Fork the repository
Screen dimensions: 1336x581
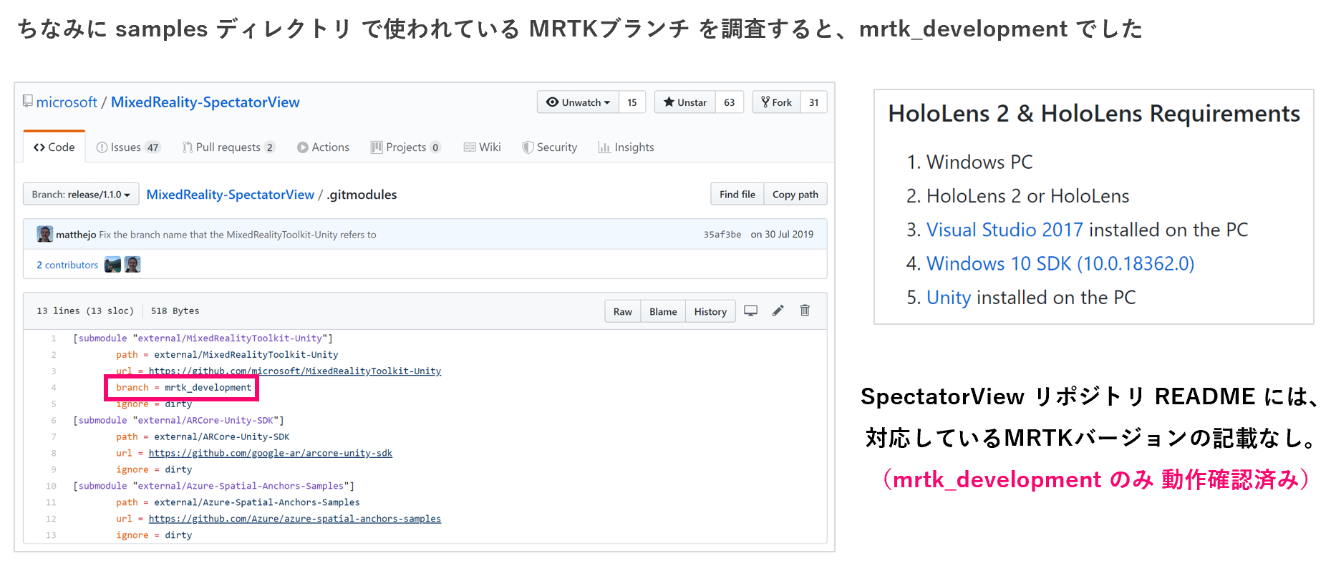coord(776,102)
